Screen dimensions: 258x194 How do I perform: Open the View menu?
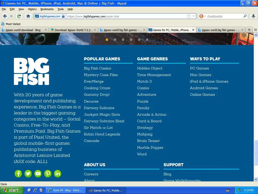click(21, 9)
